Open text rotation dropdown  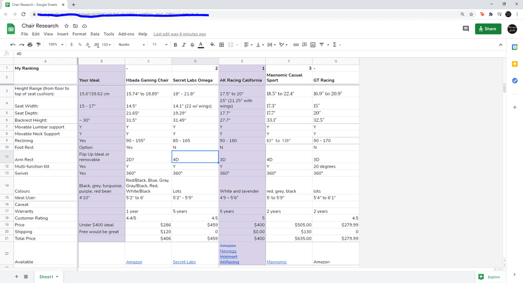point(283,44)
